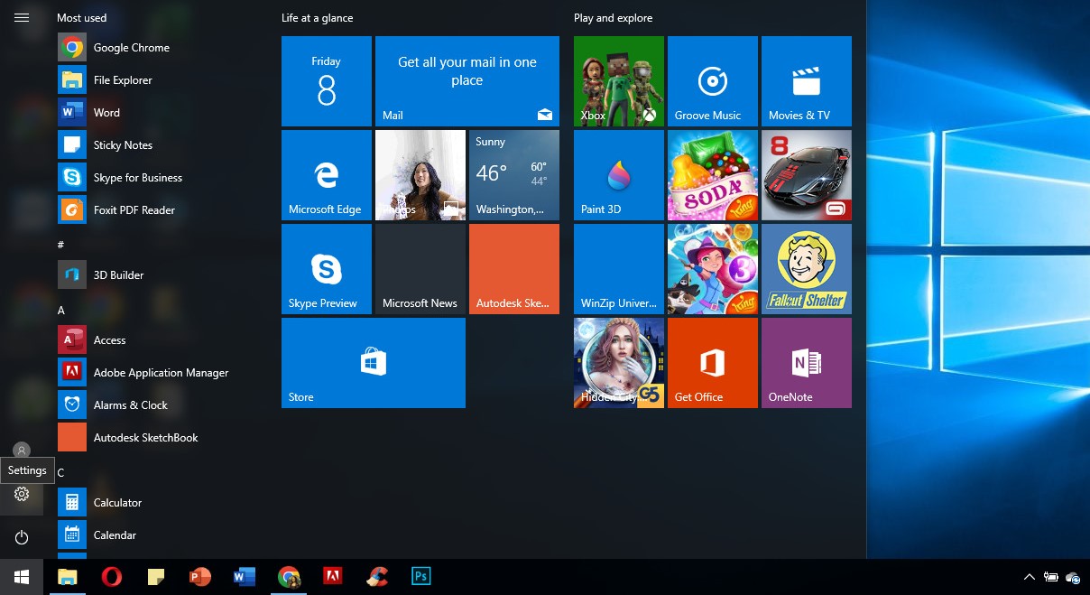Open the user account icon

coord(22,451)
